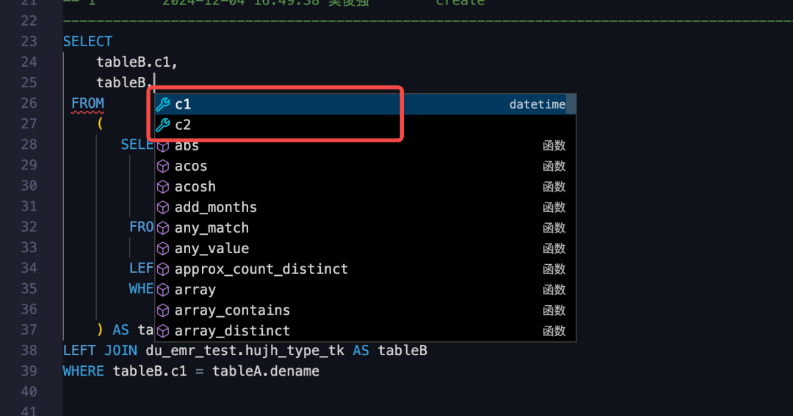Viewport: 793px width, 416px height.
Task: Click the cube icon beside array_contains
Action: pyautogui.click(x=163, y=310)
